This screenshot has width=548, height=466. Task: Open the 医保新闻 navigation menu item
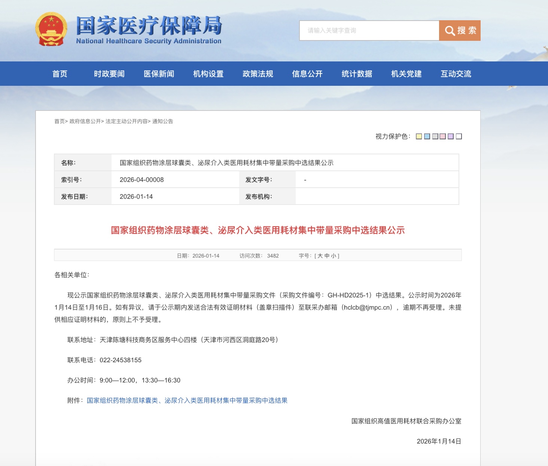click(x=159, y=74)
